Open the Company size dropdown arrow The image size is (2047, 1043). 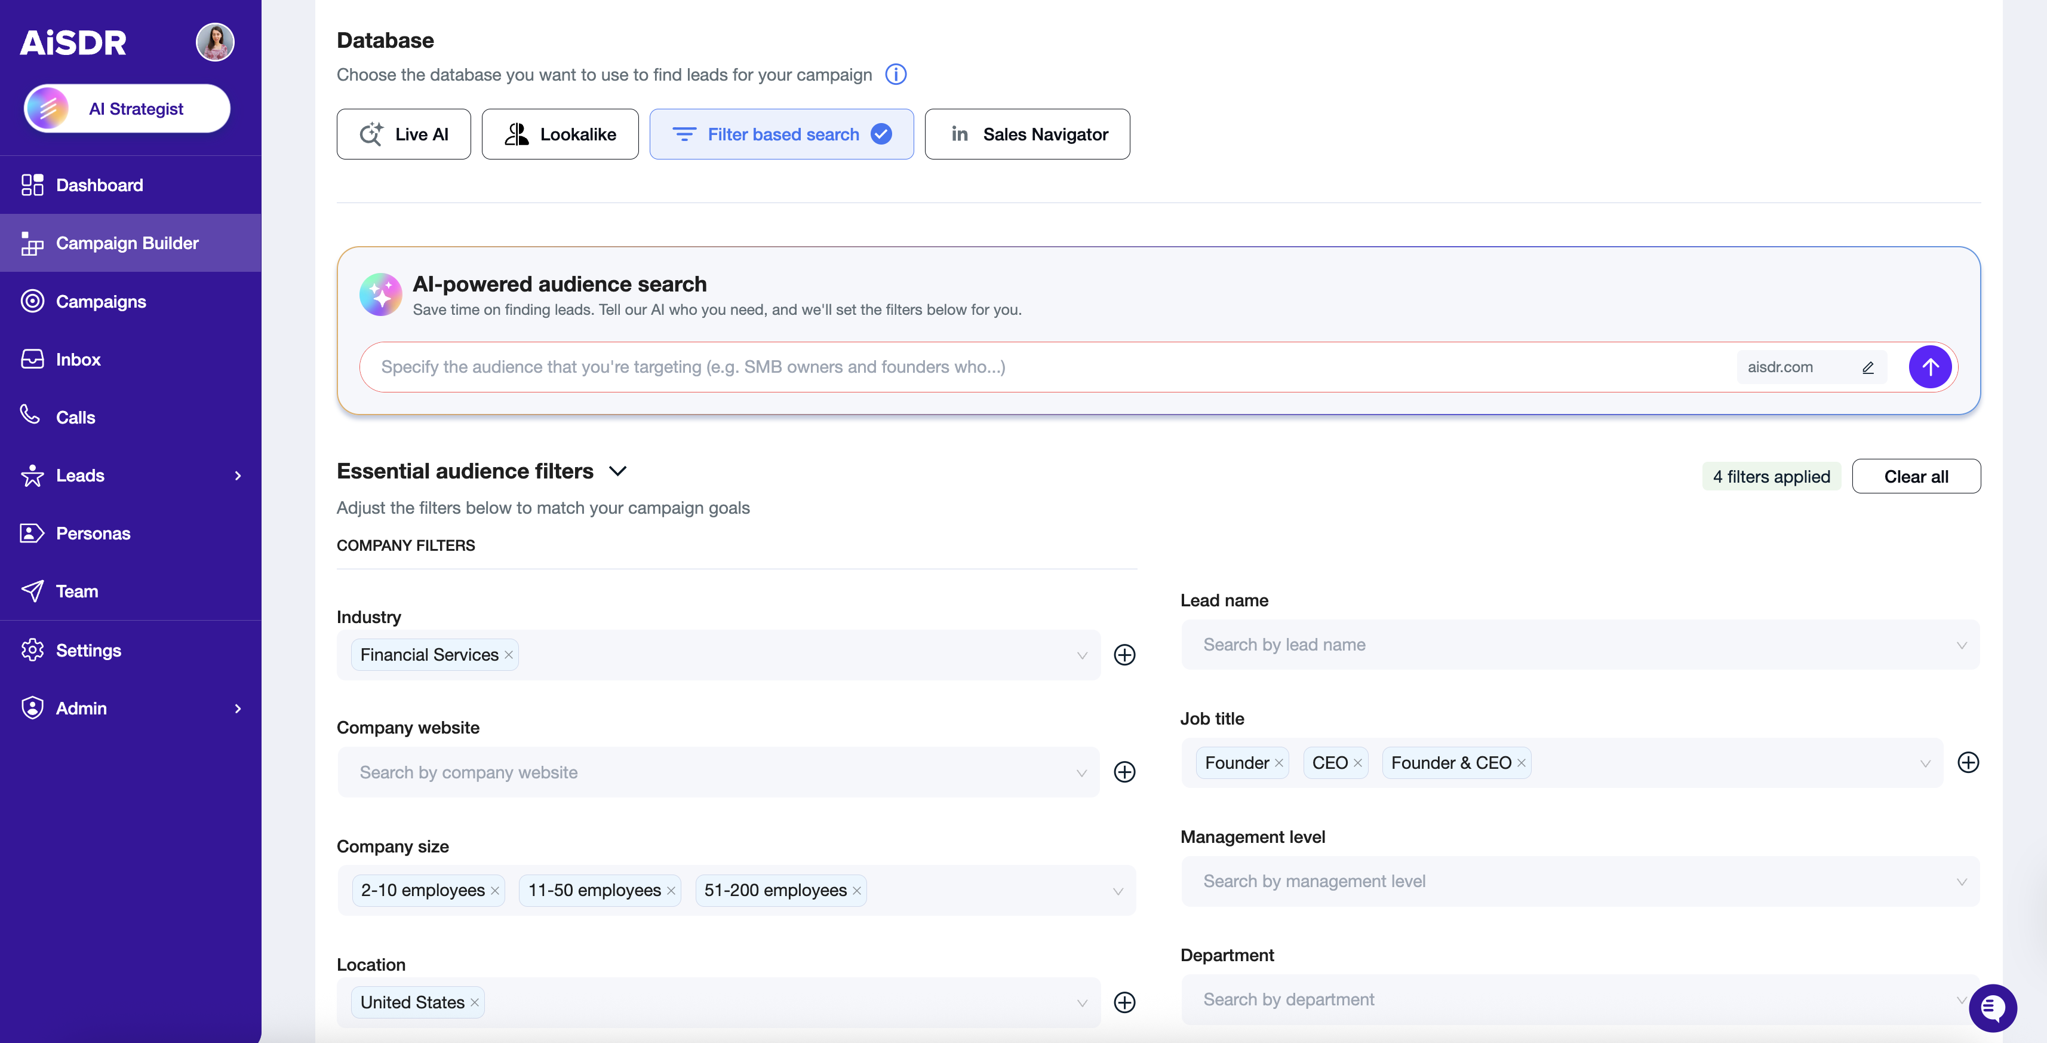pos(1117,891)
